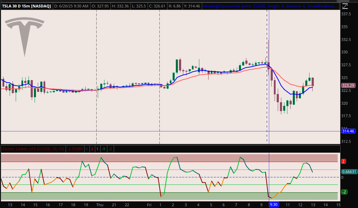Click the trend-line icon above the price axis
Image resolution: width=358 pixels, height=208 pixels.
[345, 6]
